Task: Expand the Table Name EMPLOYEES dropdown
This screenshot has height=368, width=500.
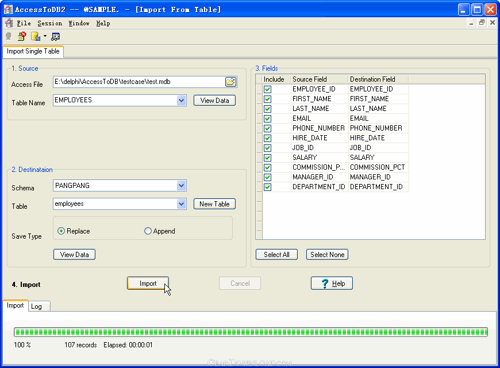Action: [181, 100]
